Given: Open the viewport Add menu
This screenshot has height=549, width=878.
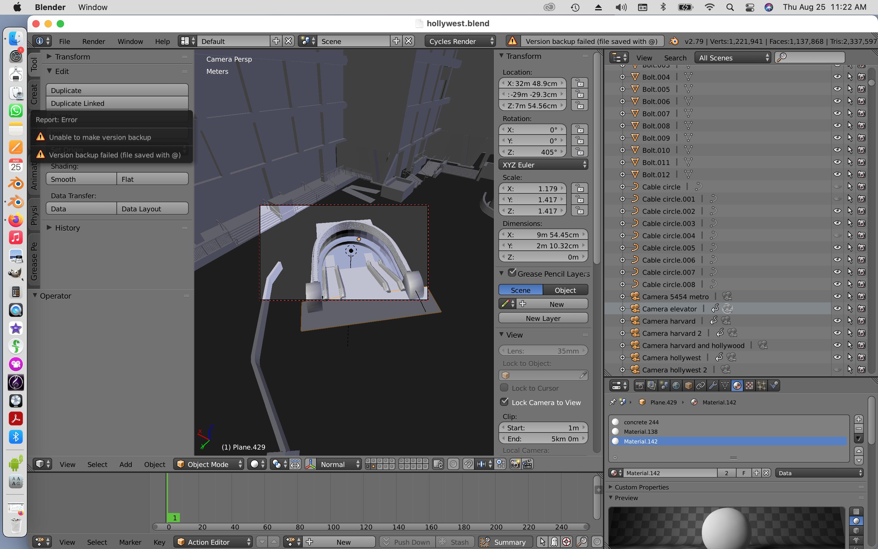Looking at the screenshot, I should (126, 465).
